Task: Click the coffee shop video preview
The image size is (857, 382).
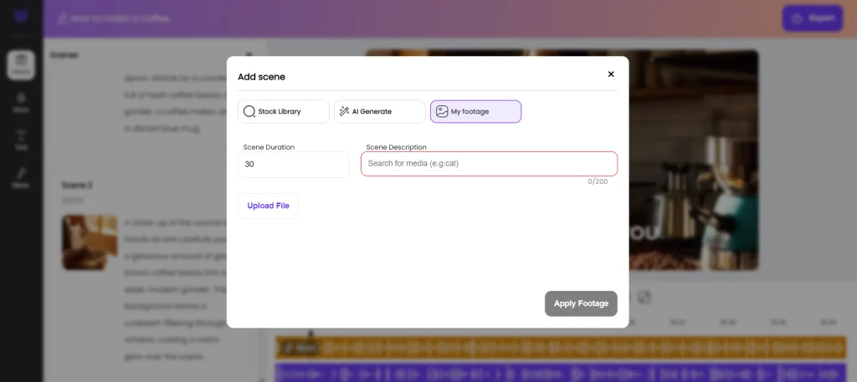Action: 695,159
